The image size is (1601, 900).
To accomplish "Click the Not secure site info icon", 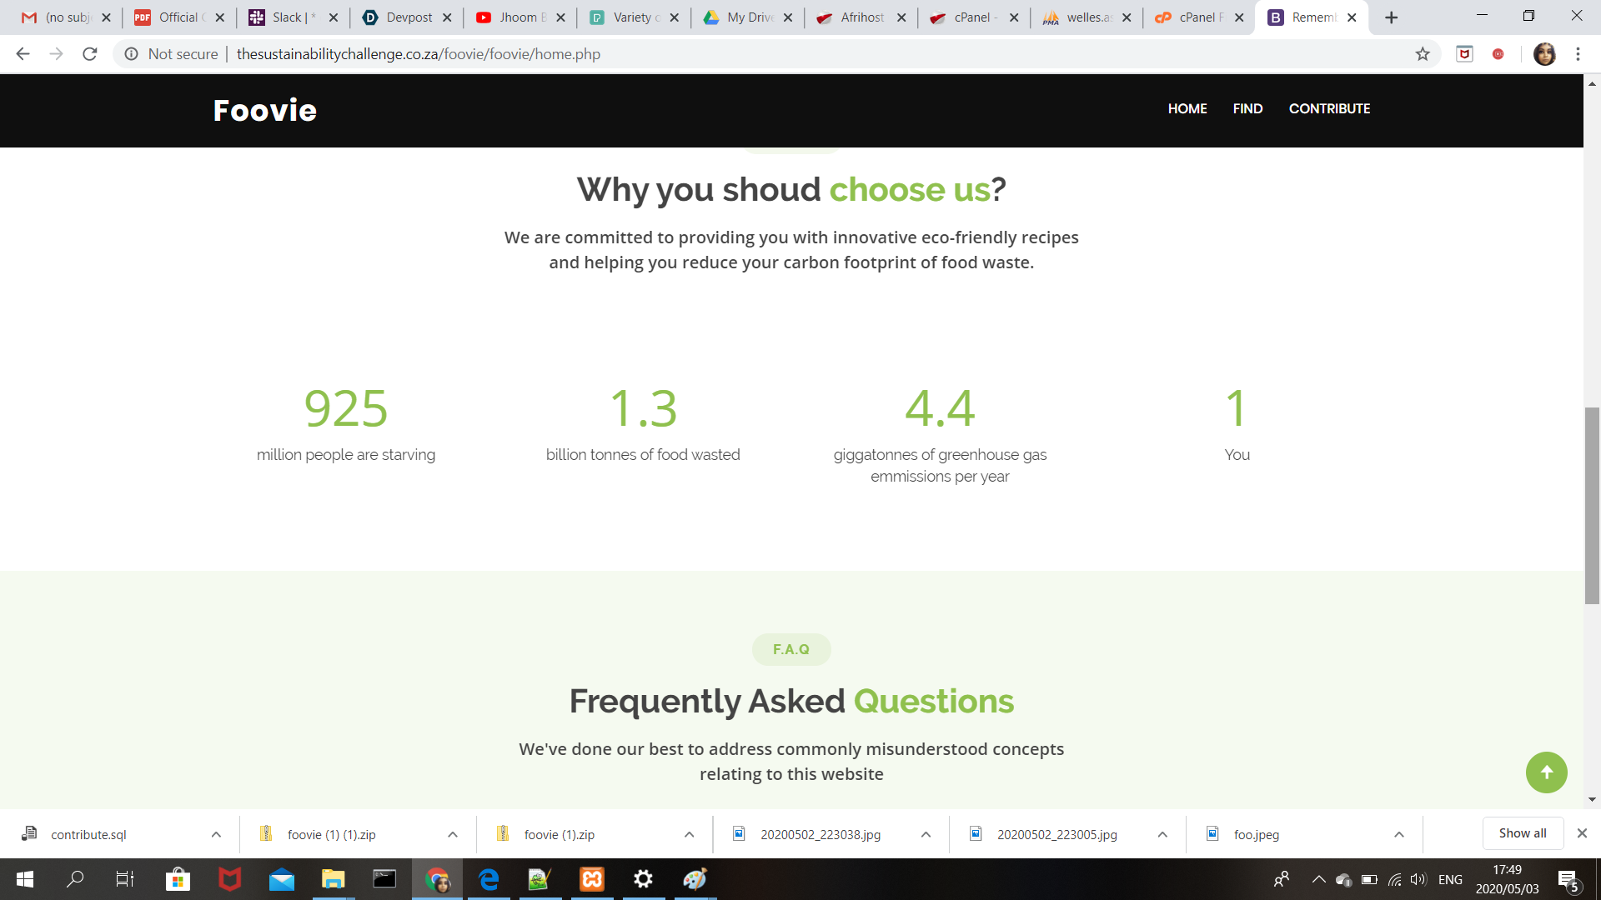I will click(x=132, y=54).
